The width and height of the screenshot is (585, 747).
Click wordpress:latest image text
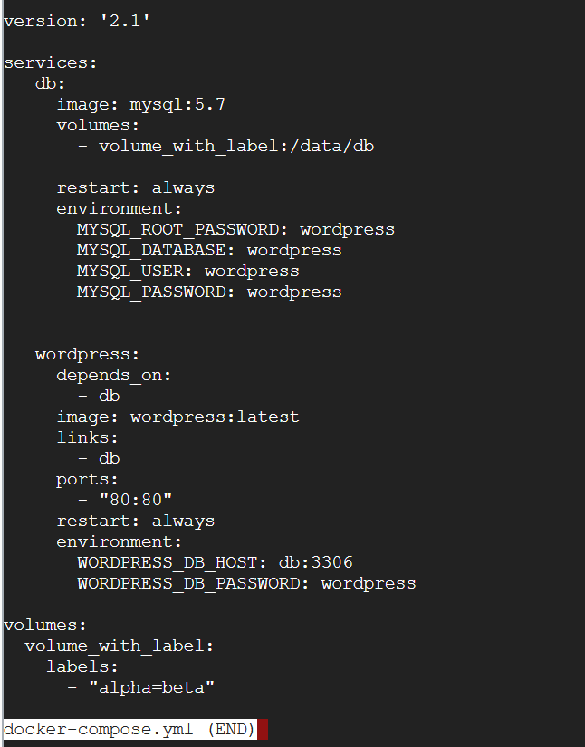(215, 417)
